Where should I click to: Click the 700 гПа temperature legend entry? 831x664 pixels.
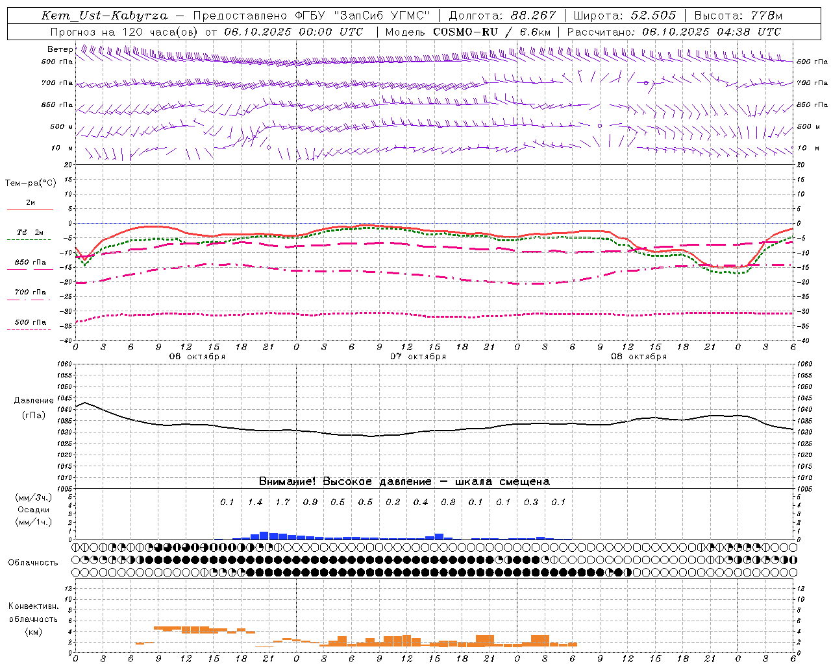(30, 292)
